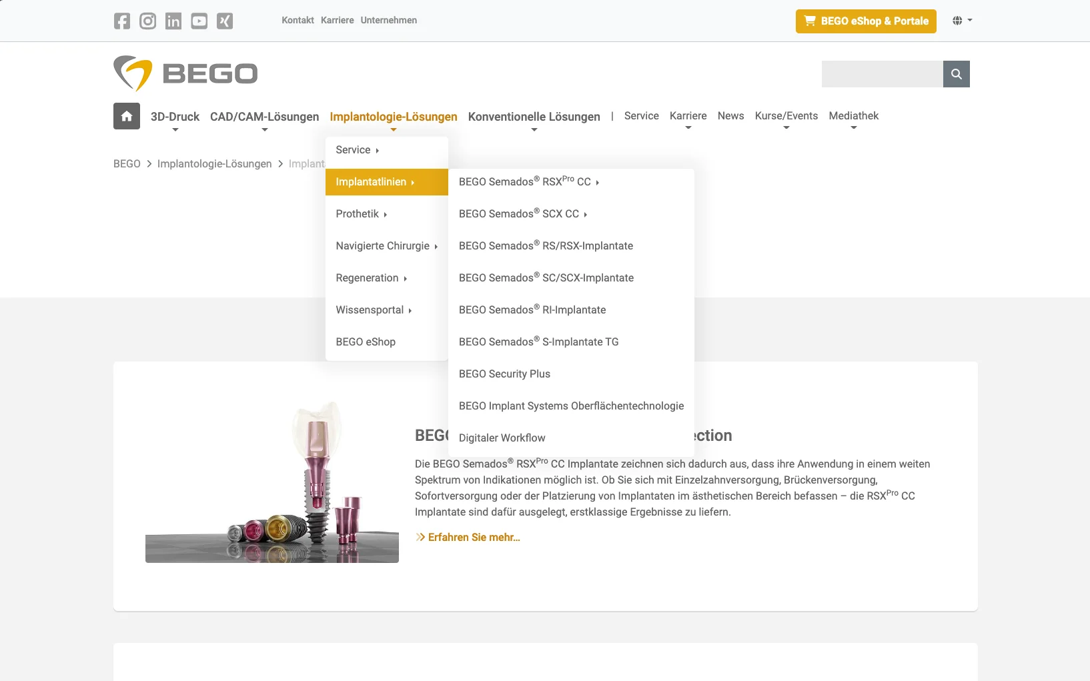Select BEGO Semados RI-Implantate
The image size is (1090, 681).
[x=572, y=310]
